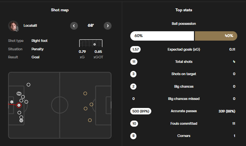The height and width of the screenshot is (146, 246).
Task: Click the Shot map heading
Action: [60, 10]
